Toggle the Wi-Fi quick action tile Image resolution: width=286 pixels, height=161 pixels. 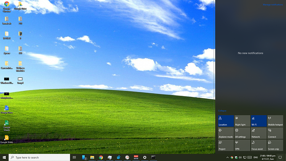coord(259,121)
